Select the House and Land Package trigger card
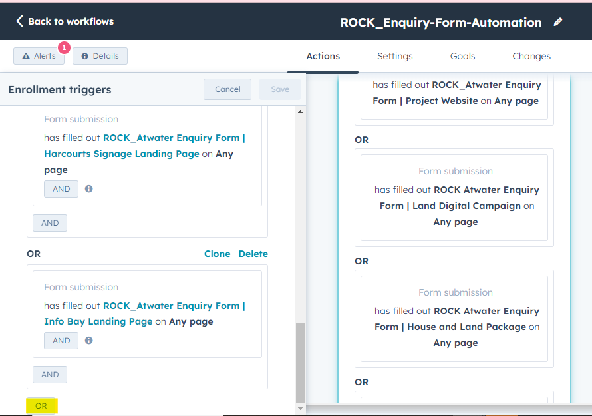This screenshot has height=416, width=592. 454,319
